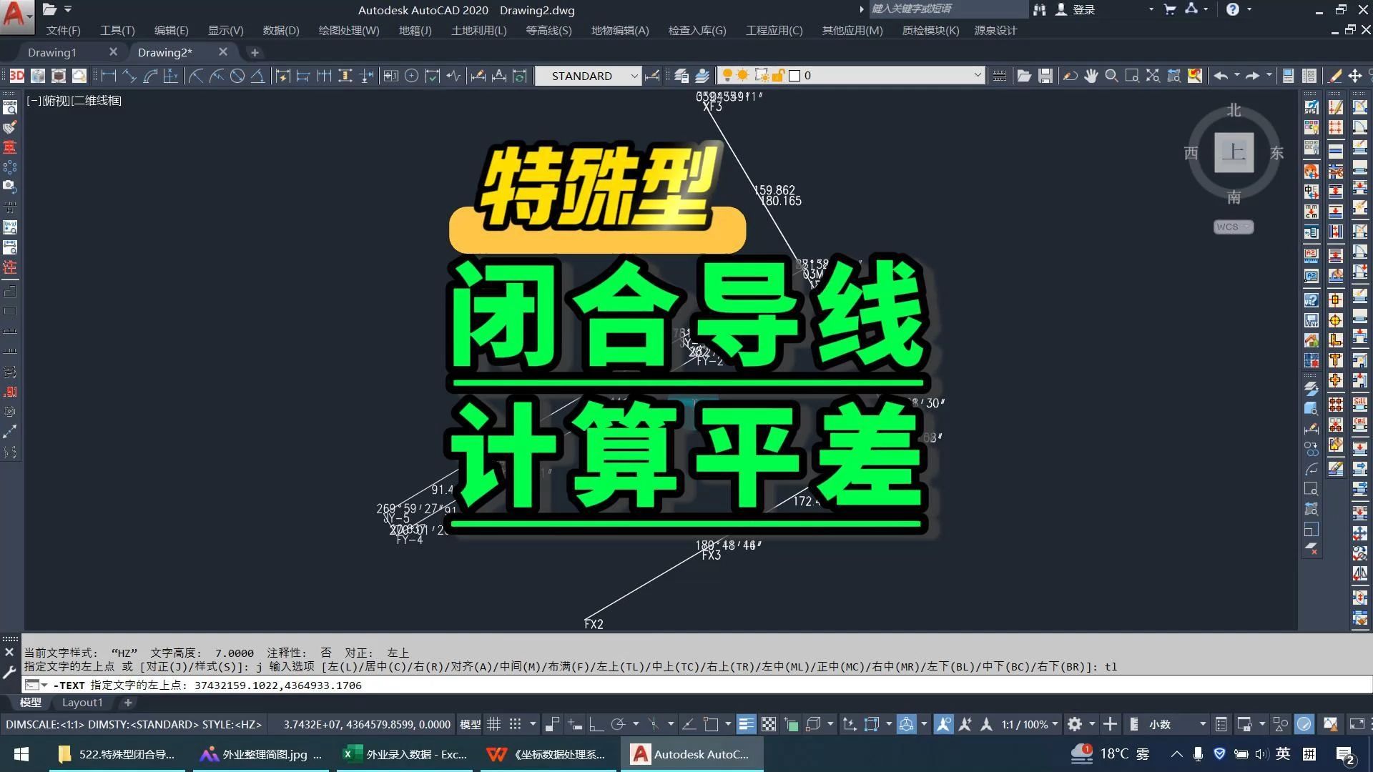The width and height of the screenshot is (1373, 772).
Task: Click the Linear dimension tool icon
Action: [109, 76]
